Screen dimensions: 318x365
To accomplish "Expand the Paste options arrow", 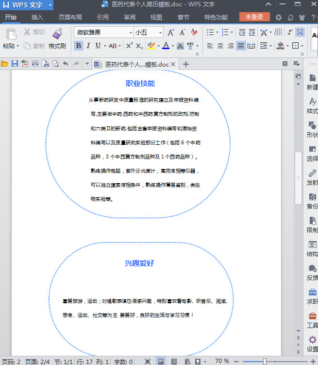I will pos(17,46).
